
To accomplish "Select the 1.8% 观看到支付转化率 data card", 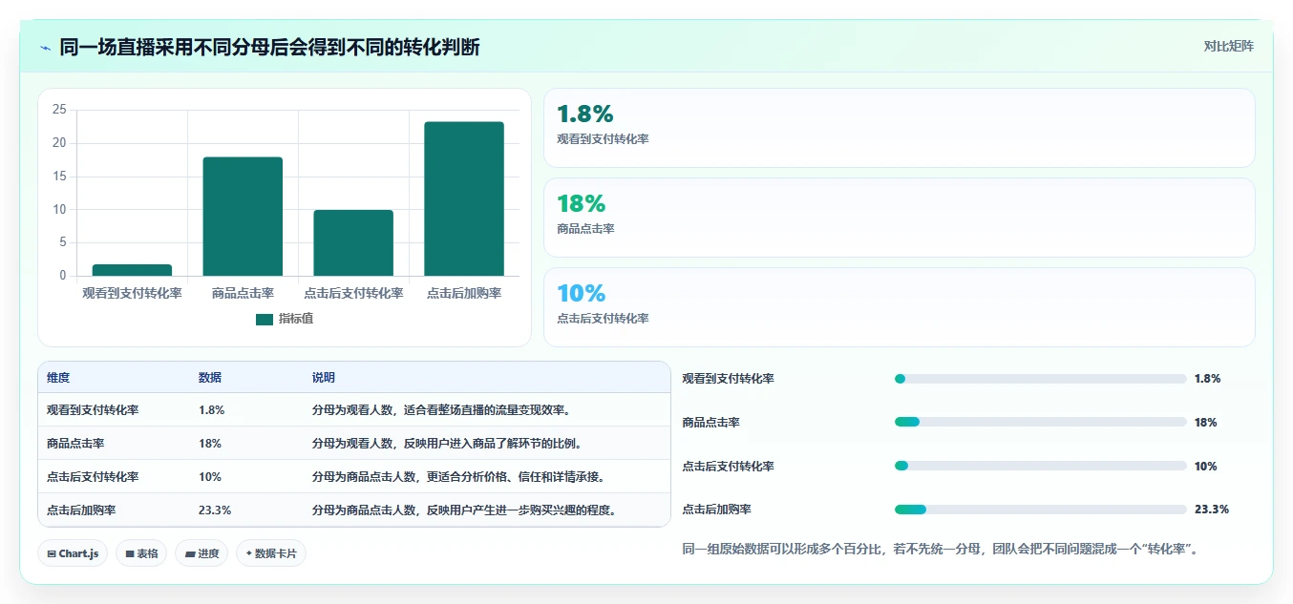I will point(899,128).
